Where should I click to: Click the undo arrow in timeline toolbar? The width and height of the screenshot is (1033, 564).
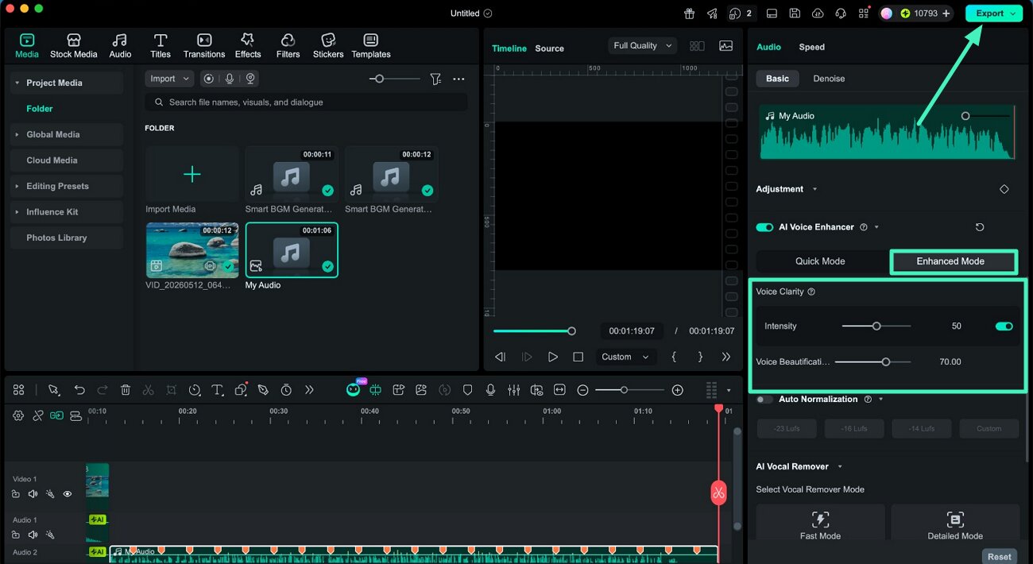coord(79,389)
